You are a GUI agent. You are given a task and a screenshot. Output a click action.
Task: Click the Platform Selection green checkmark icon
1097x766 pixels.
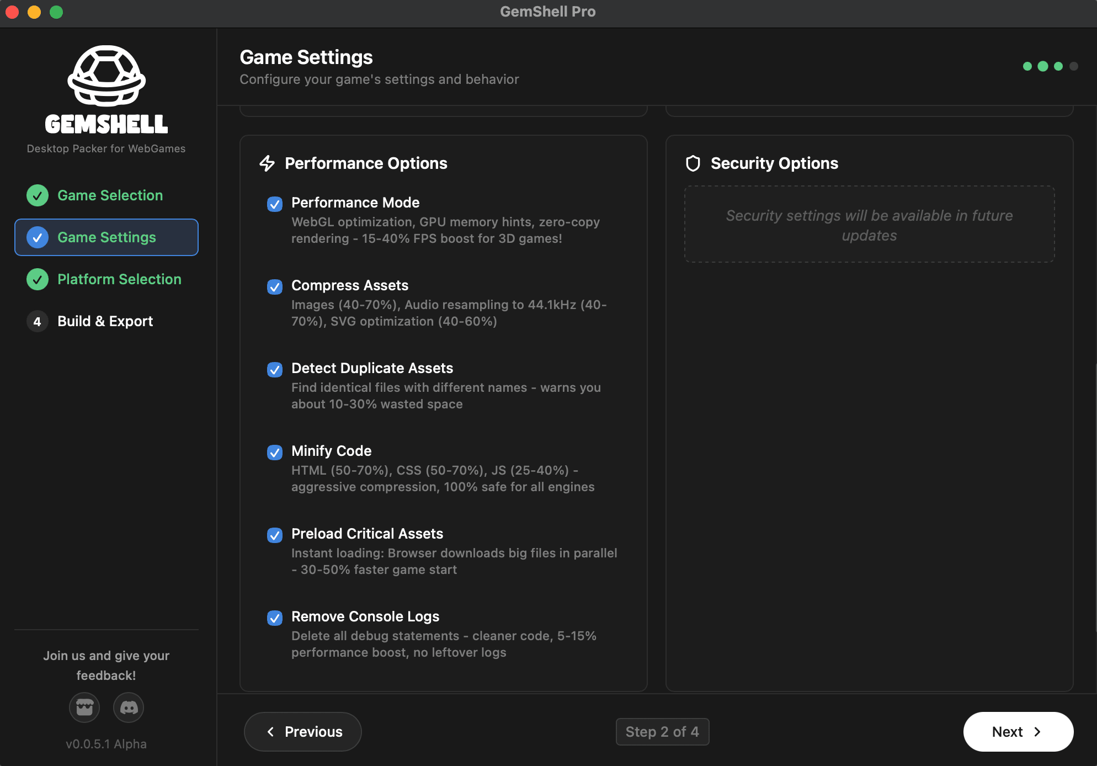point(38,279)
